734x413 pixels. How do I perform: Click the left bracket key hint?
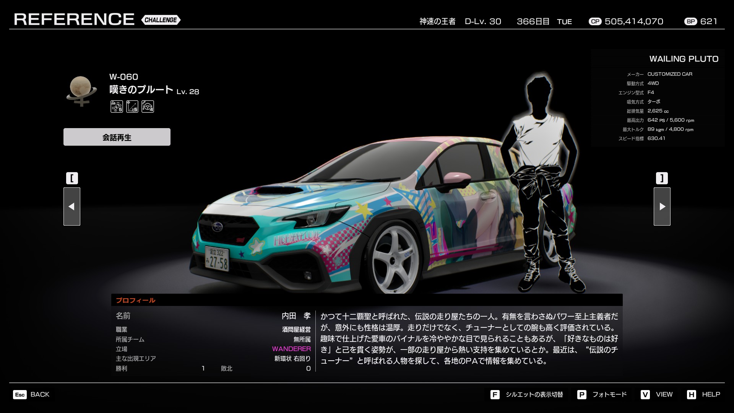72,178
